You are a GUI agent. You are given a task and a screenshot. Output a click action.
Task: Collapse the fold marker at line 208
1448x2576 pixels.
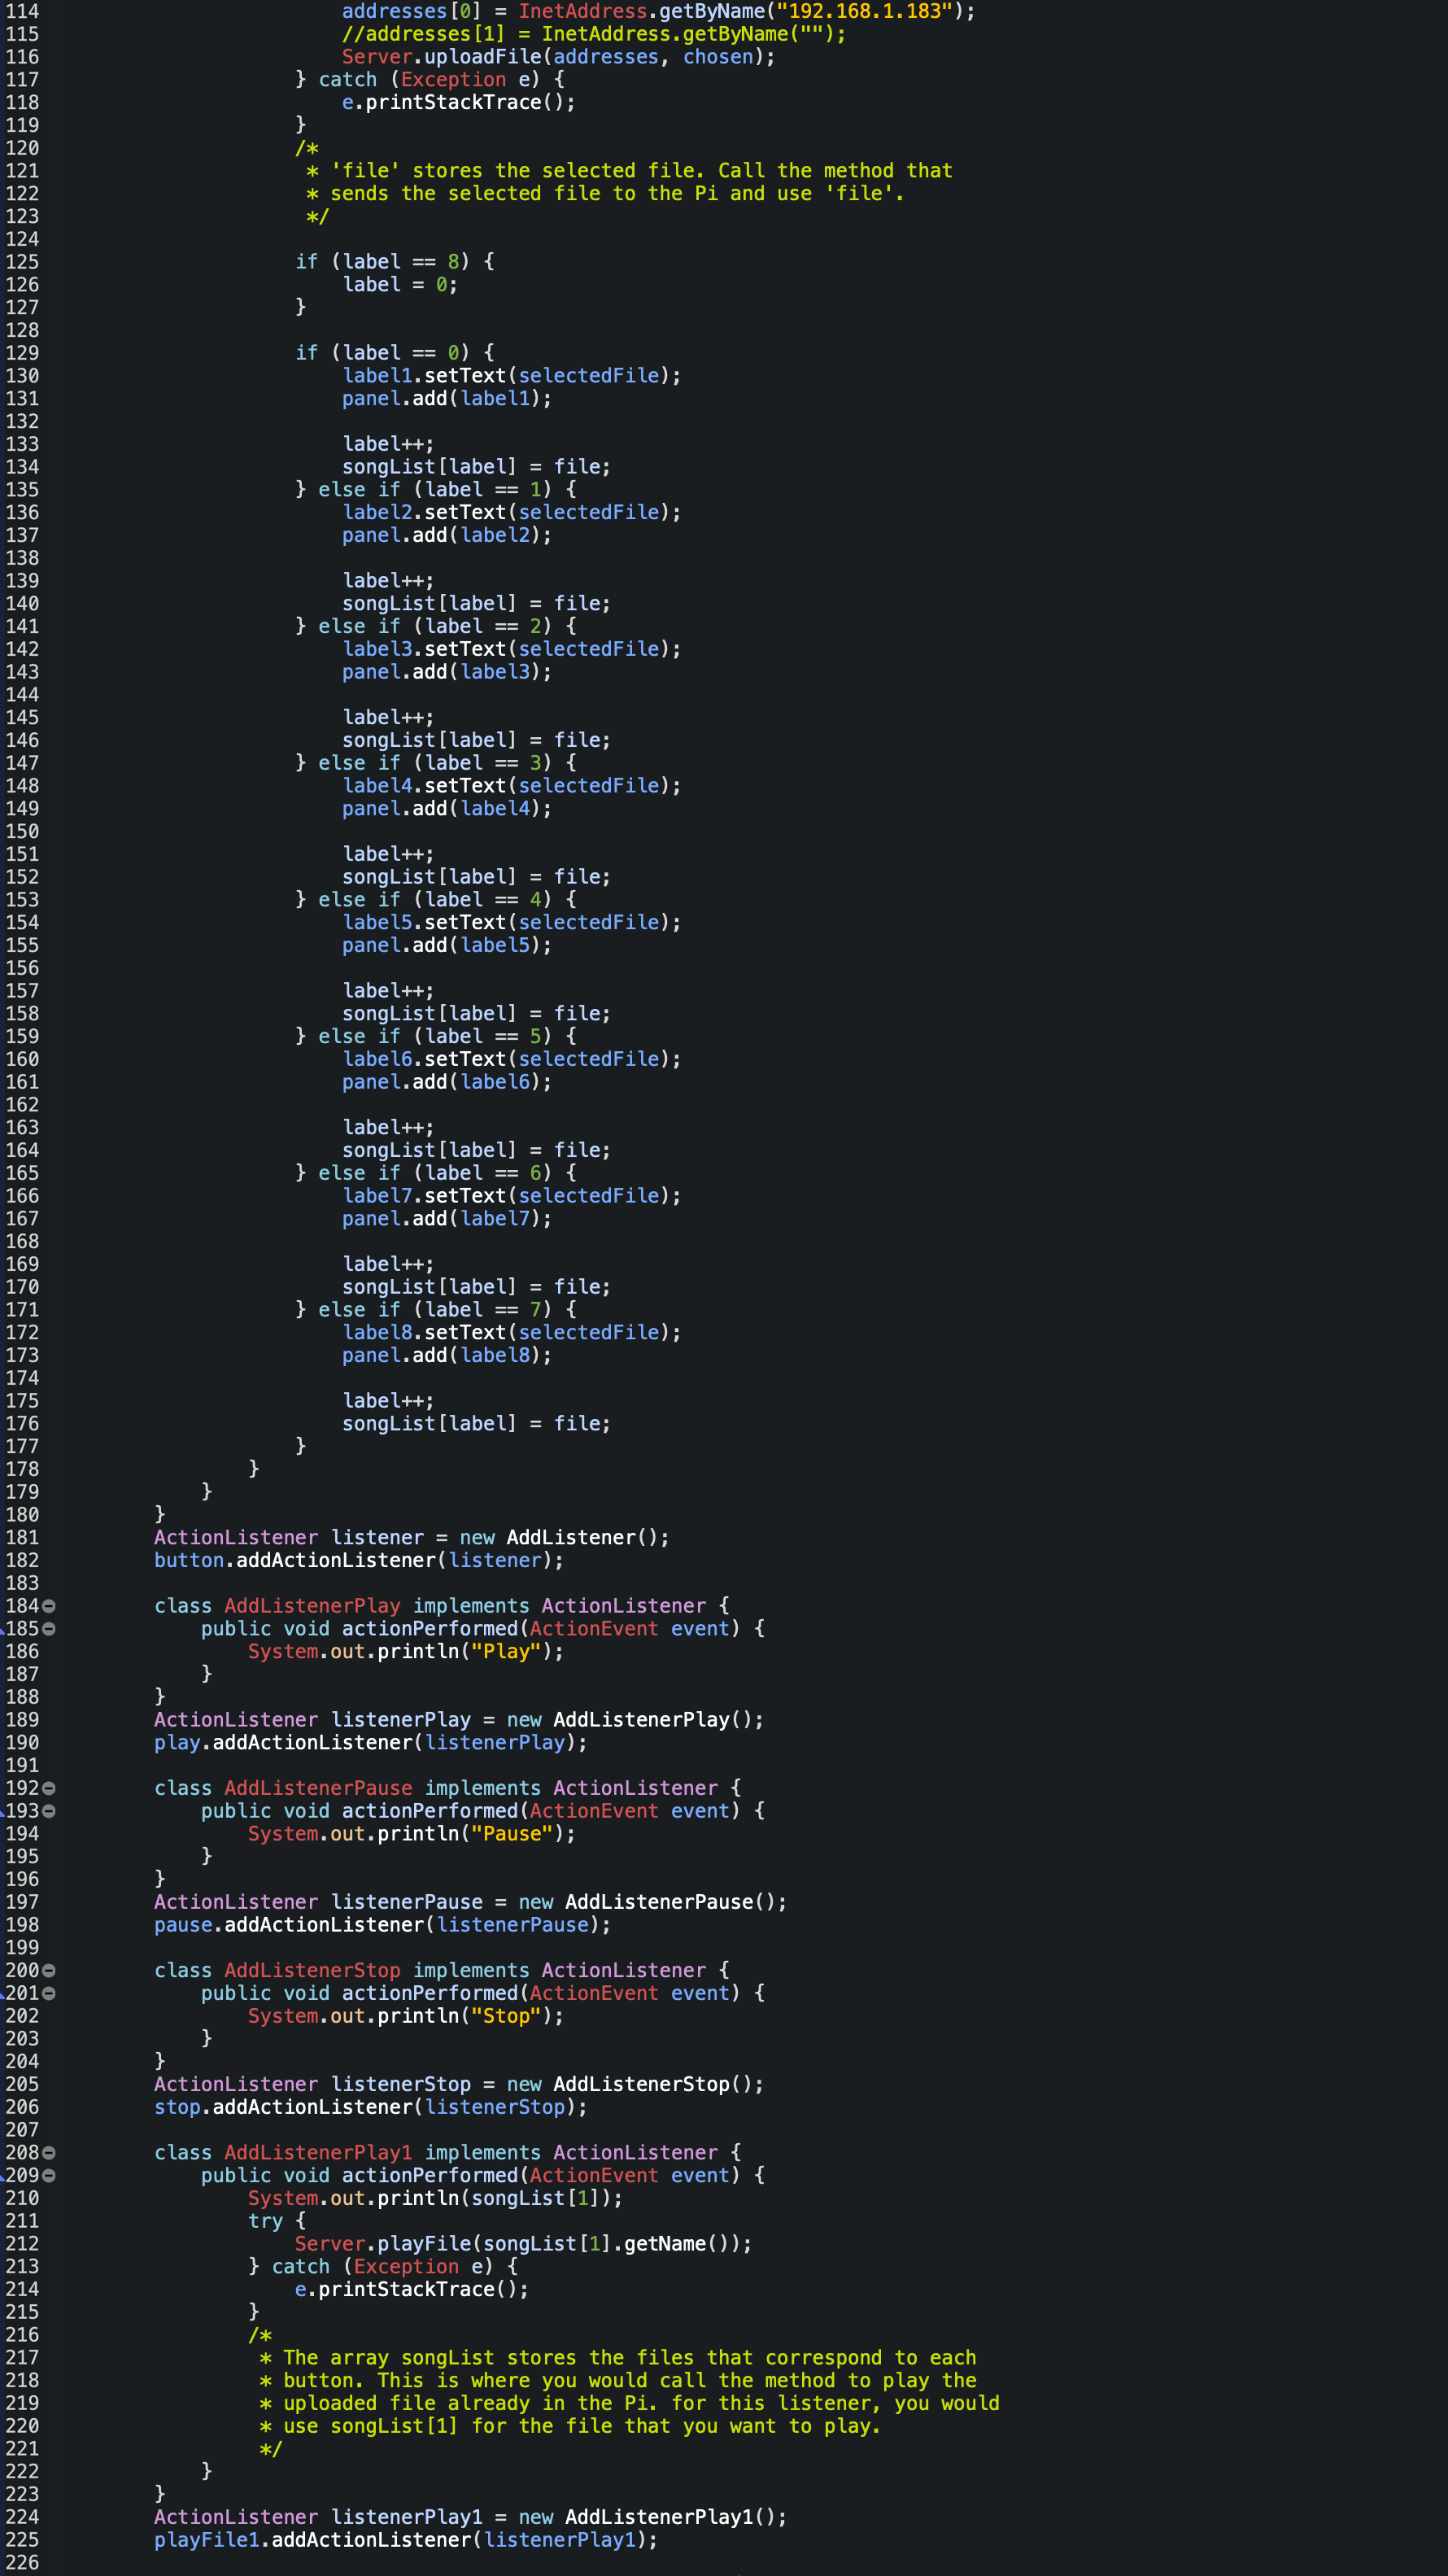coord(49,2152)
